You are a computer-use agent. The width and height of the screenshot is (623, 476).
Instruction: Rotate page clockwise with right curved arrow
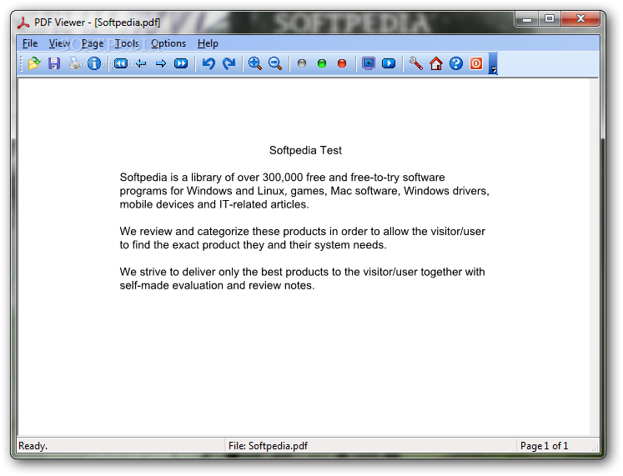point(229,63)
